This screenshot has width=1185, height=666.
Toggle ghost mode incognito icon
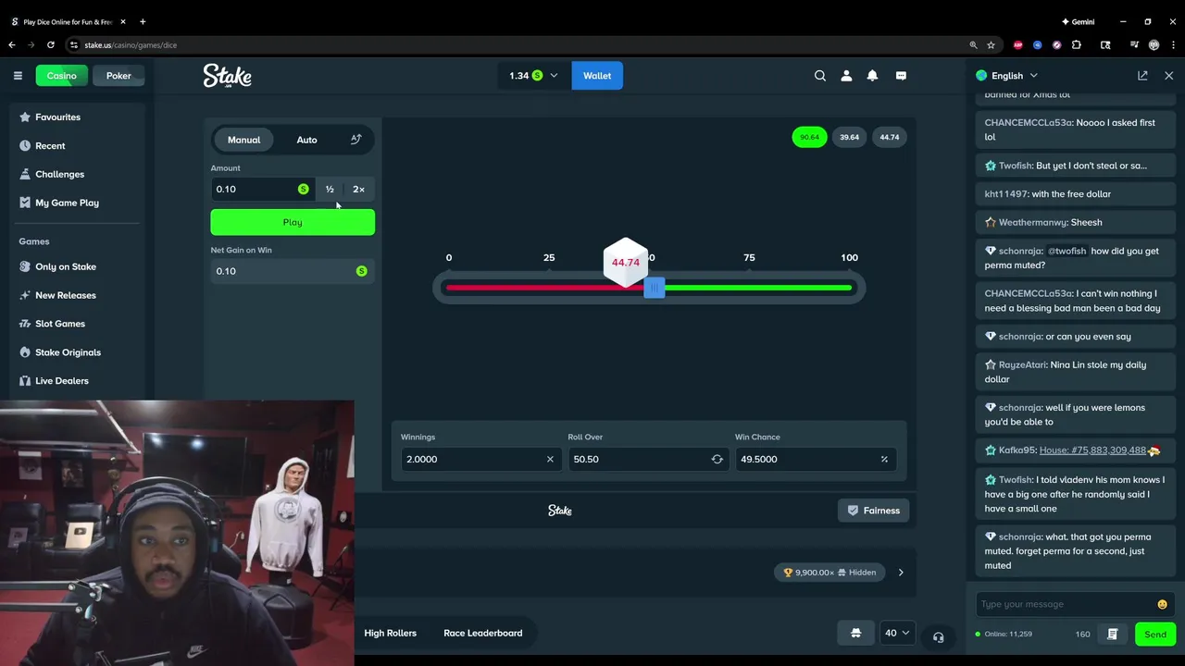click(x=855, y=633)
